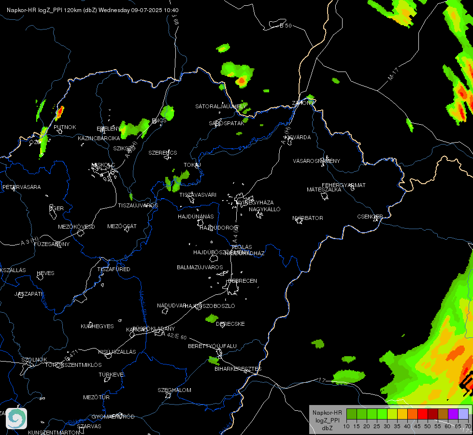Click the TOKAJ town label

pyautogui.click(x=192, y=165)
